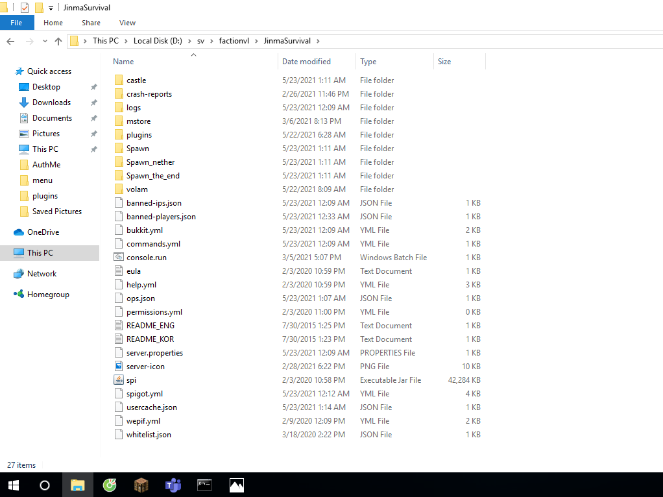
Task: Select the plugins folder icon in file list
Action: [119, 134]
